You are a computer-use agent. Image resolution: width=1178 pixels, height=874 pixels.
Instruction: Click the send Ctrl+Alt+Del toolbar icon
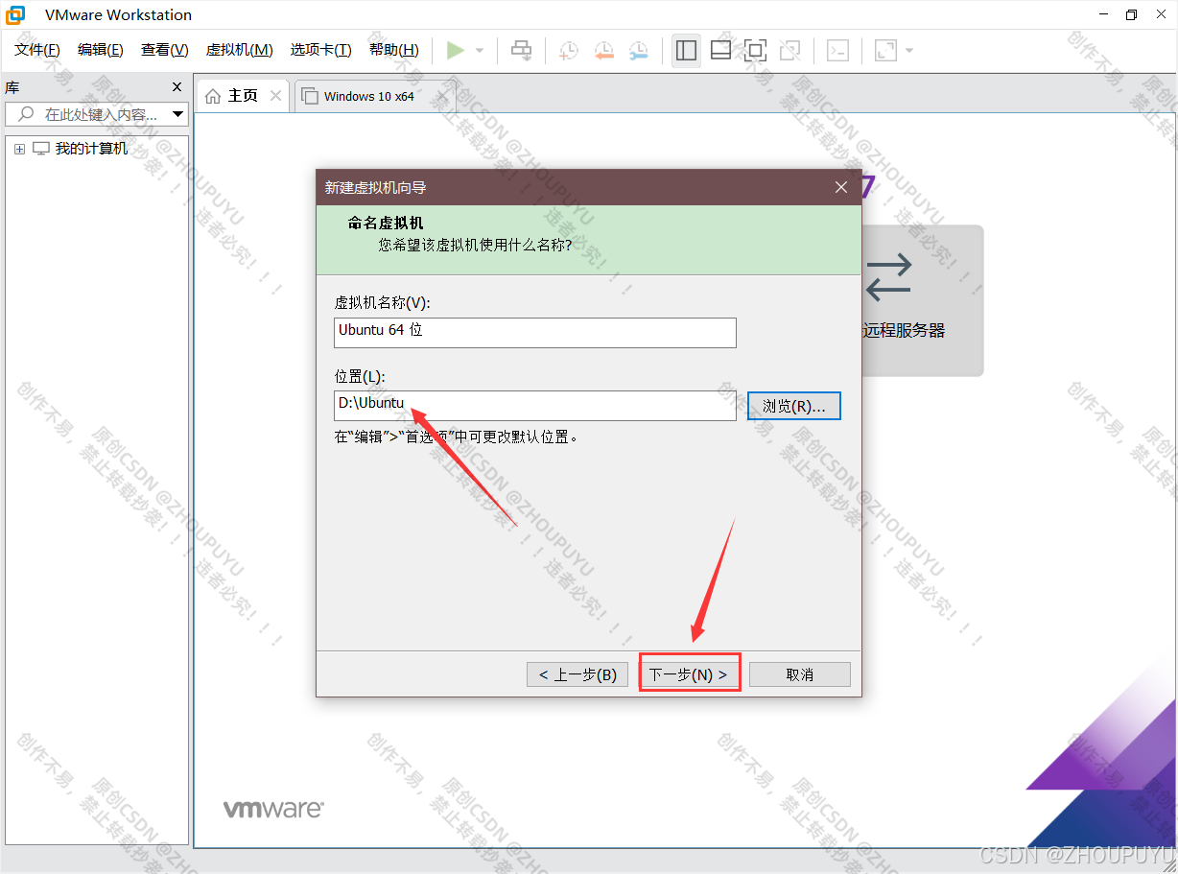coord(522,50)
